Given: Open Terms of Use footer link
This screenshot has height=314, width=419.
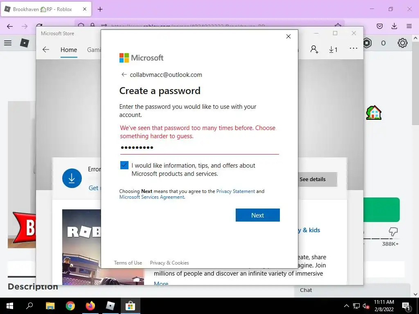Looking at the screenshot, I should pyautogui.click(x=128, y=263).
